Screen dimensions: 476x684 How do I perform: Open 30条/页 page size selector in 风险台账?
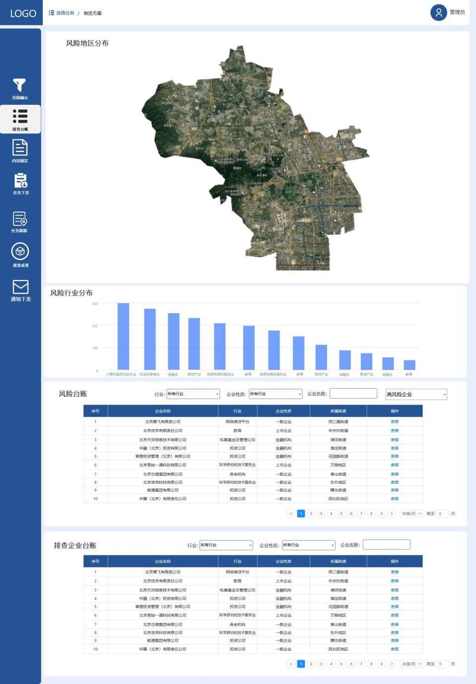(411, 514)
